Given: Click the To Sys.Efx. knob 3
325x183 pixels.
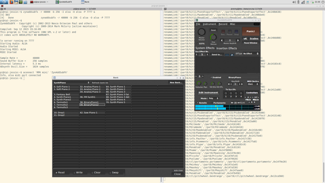Looking at the screenshot, I should pyautogui.click(x=236, y=93).
